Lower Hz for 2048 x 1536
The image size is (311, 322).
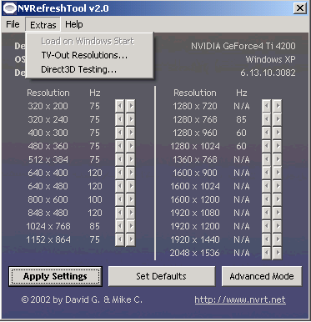pyautogui.click(x=267, y=253)
